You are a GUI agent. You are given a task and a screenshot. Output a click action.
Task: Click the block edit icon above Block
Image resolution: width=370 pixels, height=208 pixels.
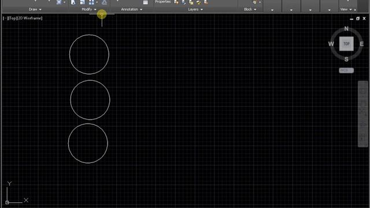[255, 2]
